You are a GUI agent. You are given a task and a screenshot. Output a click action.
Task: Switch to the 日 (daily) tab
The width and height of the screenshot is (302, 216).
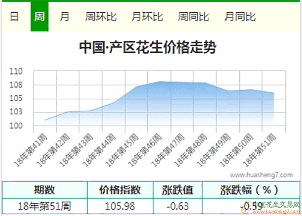[x=15, y=16]
